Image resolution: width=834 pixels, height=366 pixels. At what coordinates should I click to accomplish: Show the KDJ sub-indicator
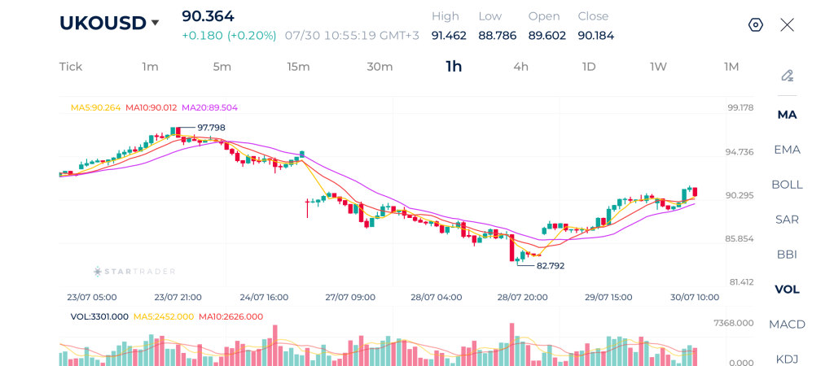pos(788,359)
